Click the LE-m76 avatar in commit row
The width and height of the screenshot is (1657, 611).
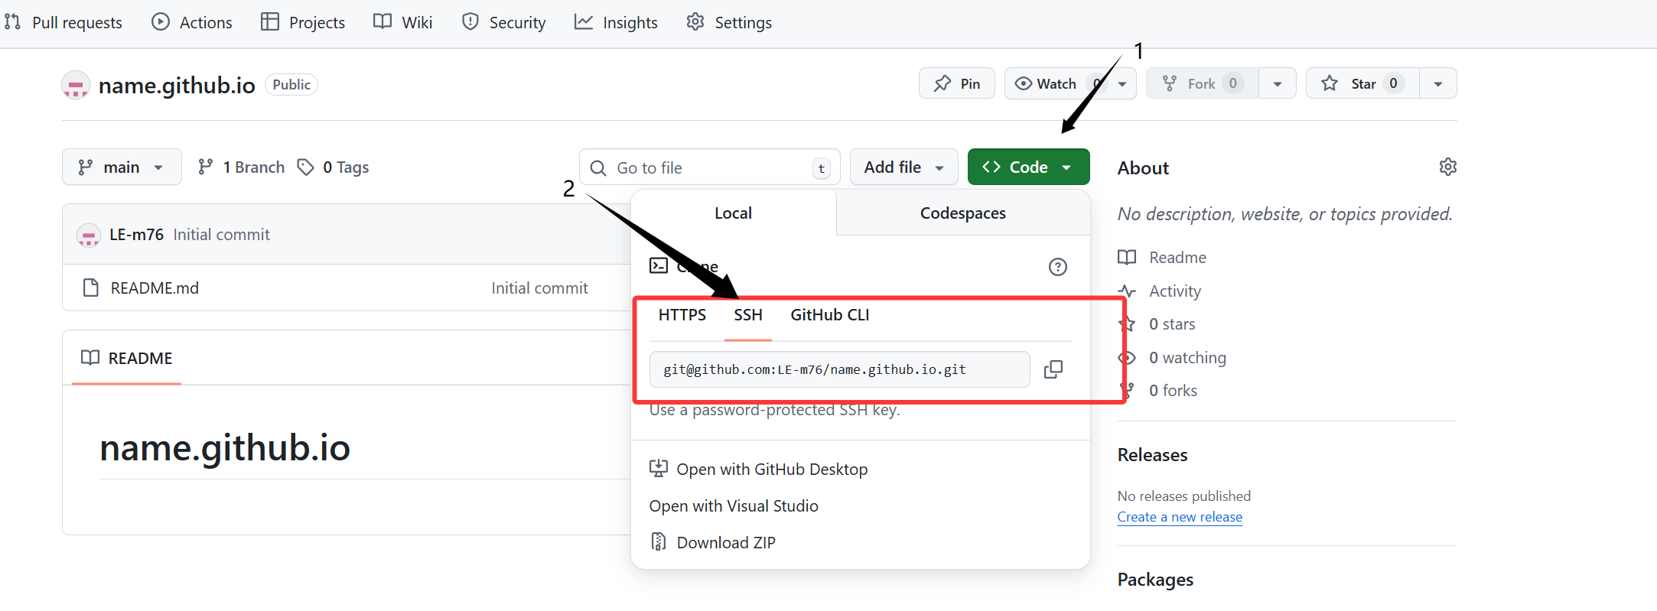89,235
